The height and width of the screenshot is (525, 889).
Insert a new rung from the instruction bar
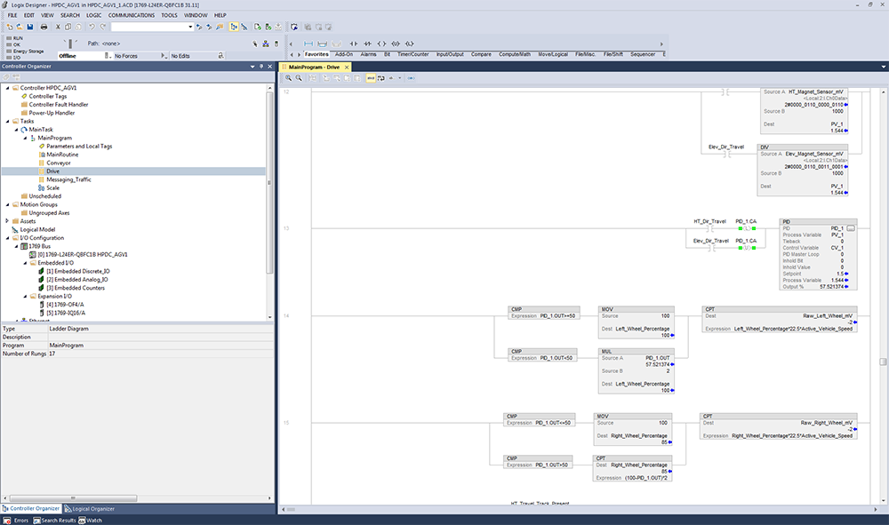pos(308,44)
